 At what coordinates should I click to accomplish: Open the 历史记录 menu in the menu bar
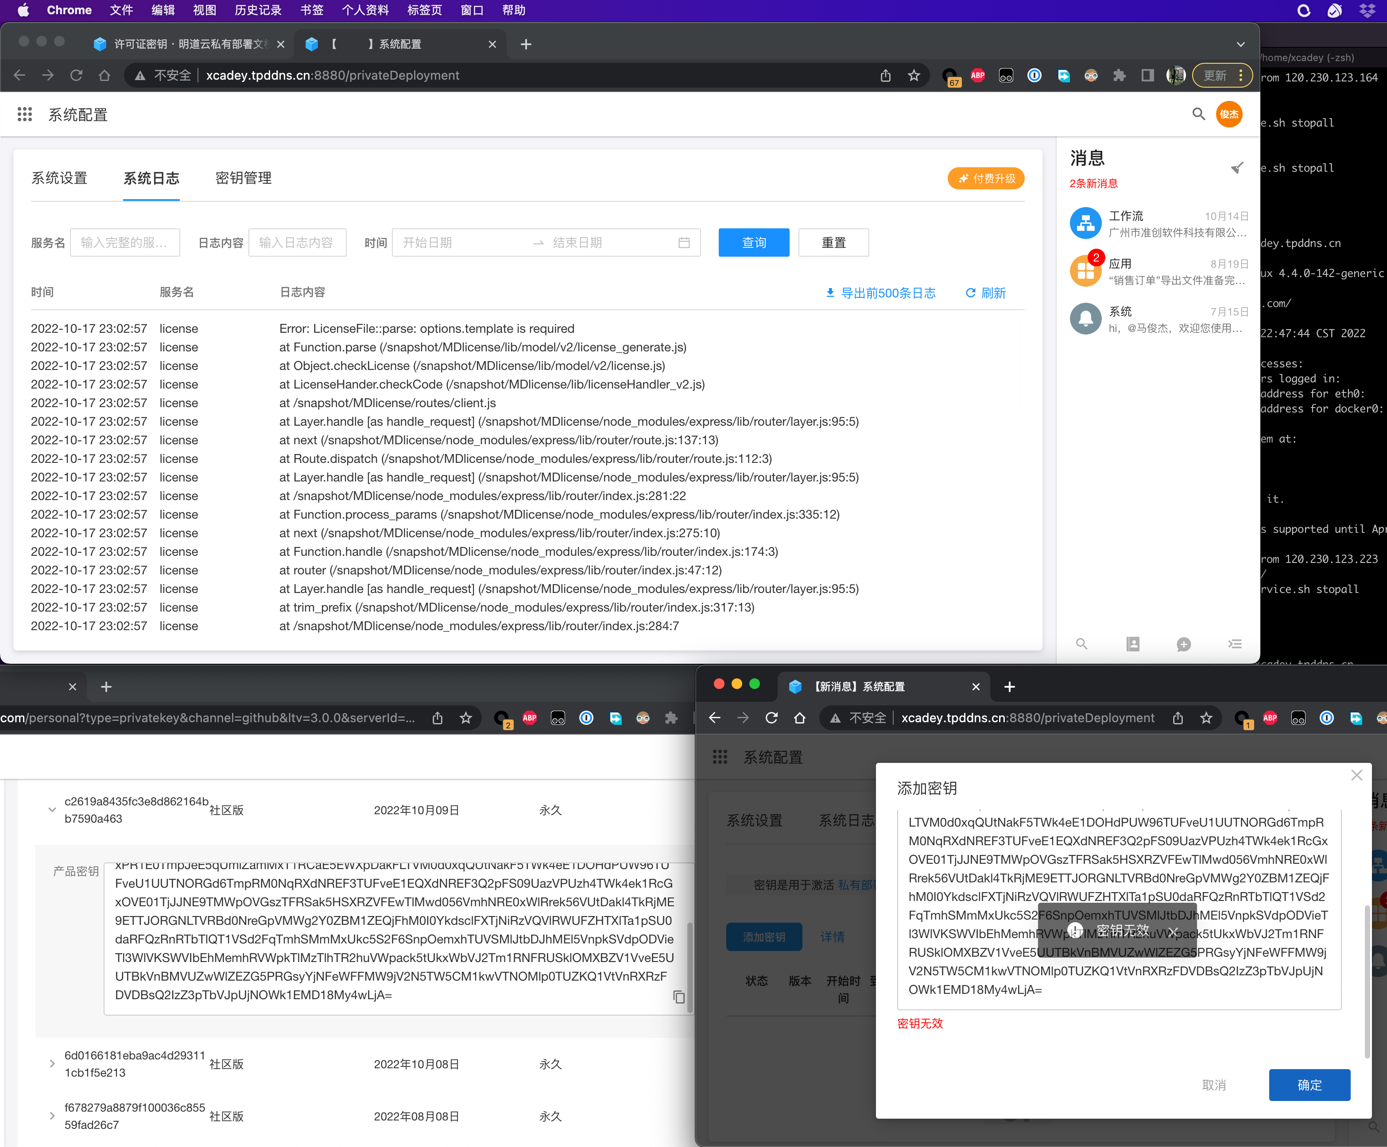(x=258, y=10)
